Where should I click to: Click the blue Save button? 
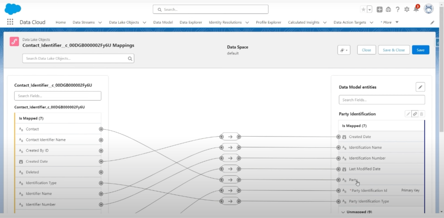[x=420, y=50]
